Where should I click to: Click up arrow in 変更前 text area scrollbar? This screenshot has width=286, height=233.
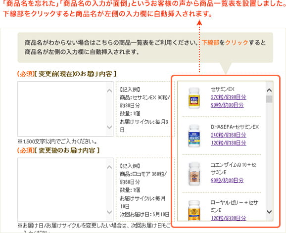(109, 91)
